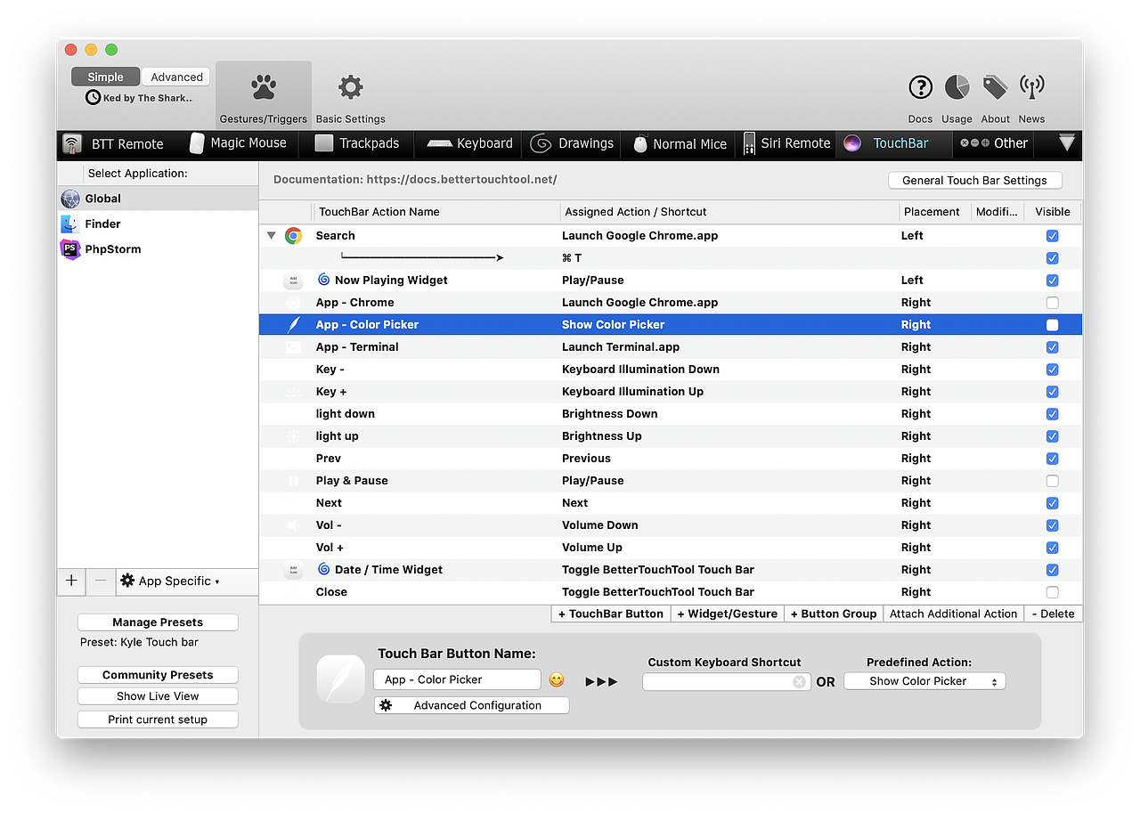Switch to the Other tab
The height and width of the screenshot is (813, 1140).
[x=994, y=143]
